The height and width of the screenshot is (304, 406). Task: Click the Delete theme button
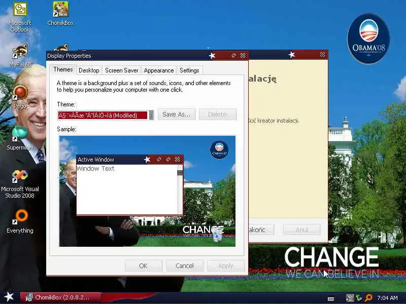click(x=218, y=115)
